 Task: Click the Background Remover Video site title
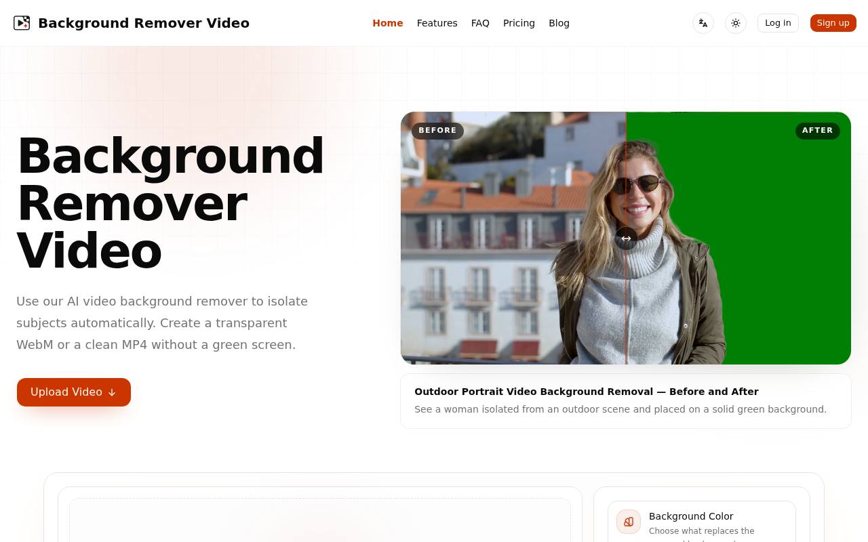tap(144, 23)
